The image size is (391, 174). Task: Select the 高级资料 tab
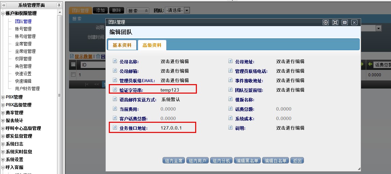click(152, 45)
